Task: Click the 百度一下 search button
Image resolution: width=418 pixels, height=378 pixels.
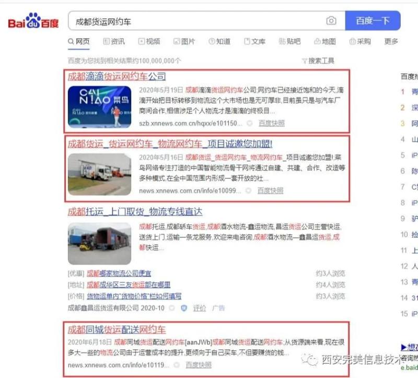Action: click(373, 20)
